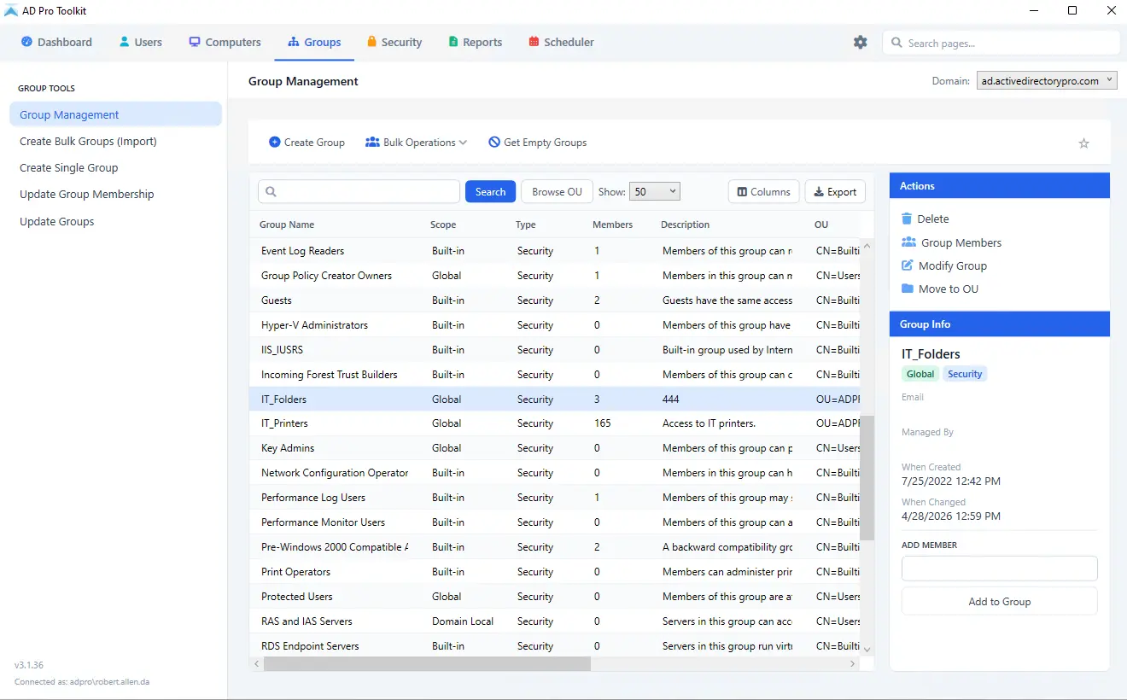Viewport: 1127px width, 700px height.
Task: Open the Scheduler tab
Action: (561, 42)
